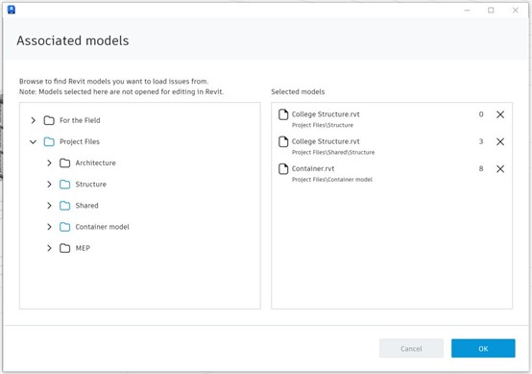Click the MEP folder icon

pyautogui.click(x=64, y=248)
